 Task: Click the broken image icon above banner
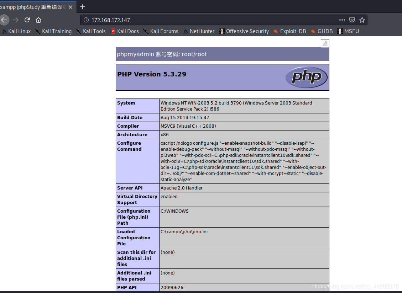tap(325, 43)
